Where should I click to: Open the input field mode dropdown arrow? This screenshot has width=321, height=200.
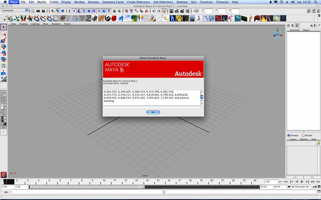pos(194,11)
